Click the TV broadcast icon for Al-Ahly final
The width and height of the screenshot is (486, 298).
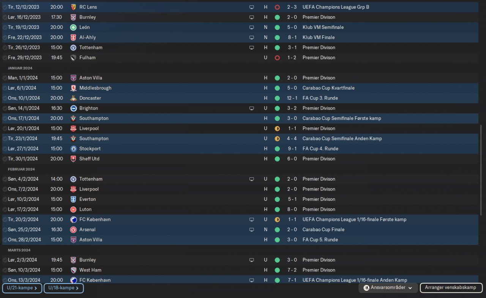(x=251, y=38)
